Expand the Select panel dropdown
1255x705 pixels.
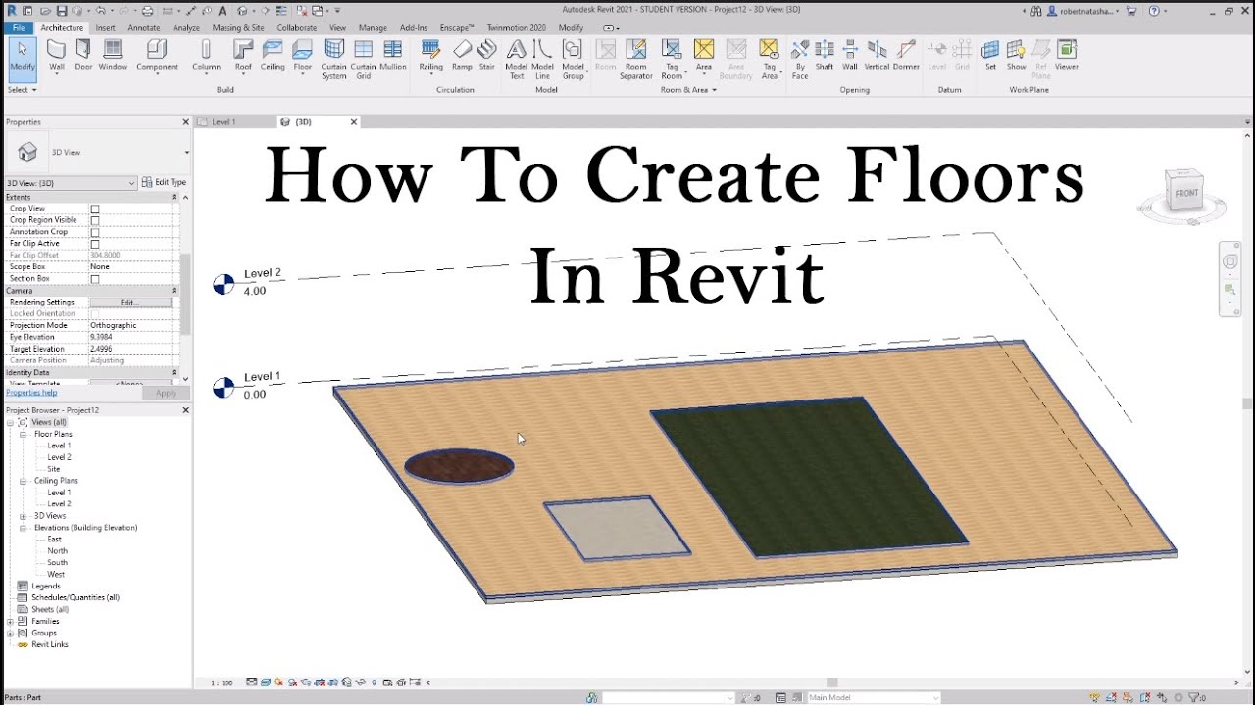pyautogui.click(x=22, y=90)
